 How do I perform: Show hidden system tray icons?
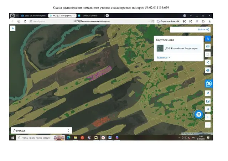click(179, 138)
